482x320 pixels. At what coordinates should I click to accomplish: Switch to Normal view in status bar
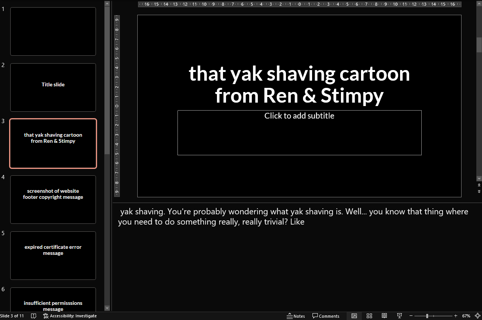coord(354,316)
